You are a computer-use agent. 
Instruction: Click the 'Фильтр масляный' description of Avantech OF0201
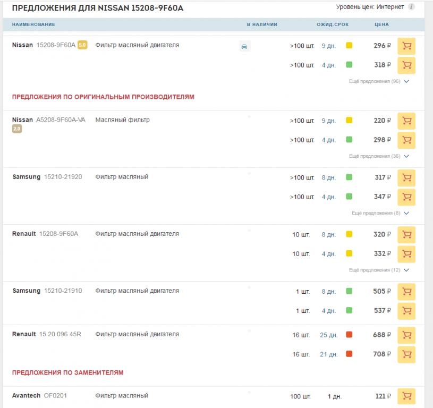click(122, 396)
